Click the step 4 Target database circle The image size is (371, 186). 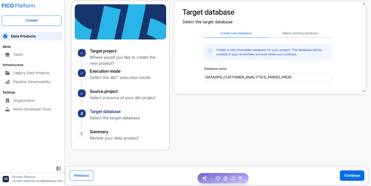[x=82, y=114]
